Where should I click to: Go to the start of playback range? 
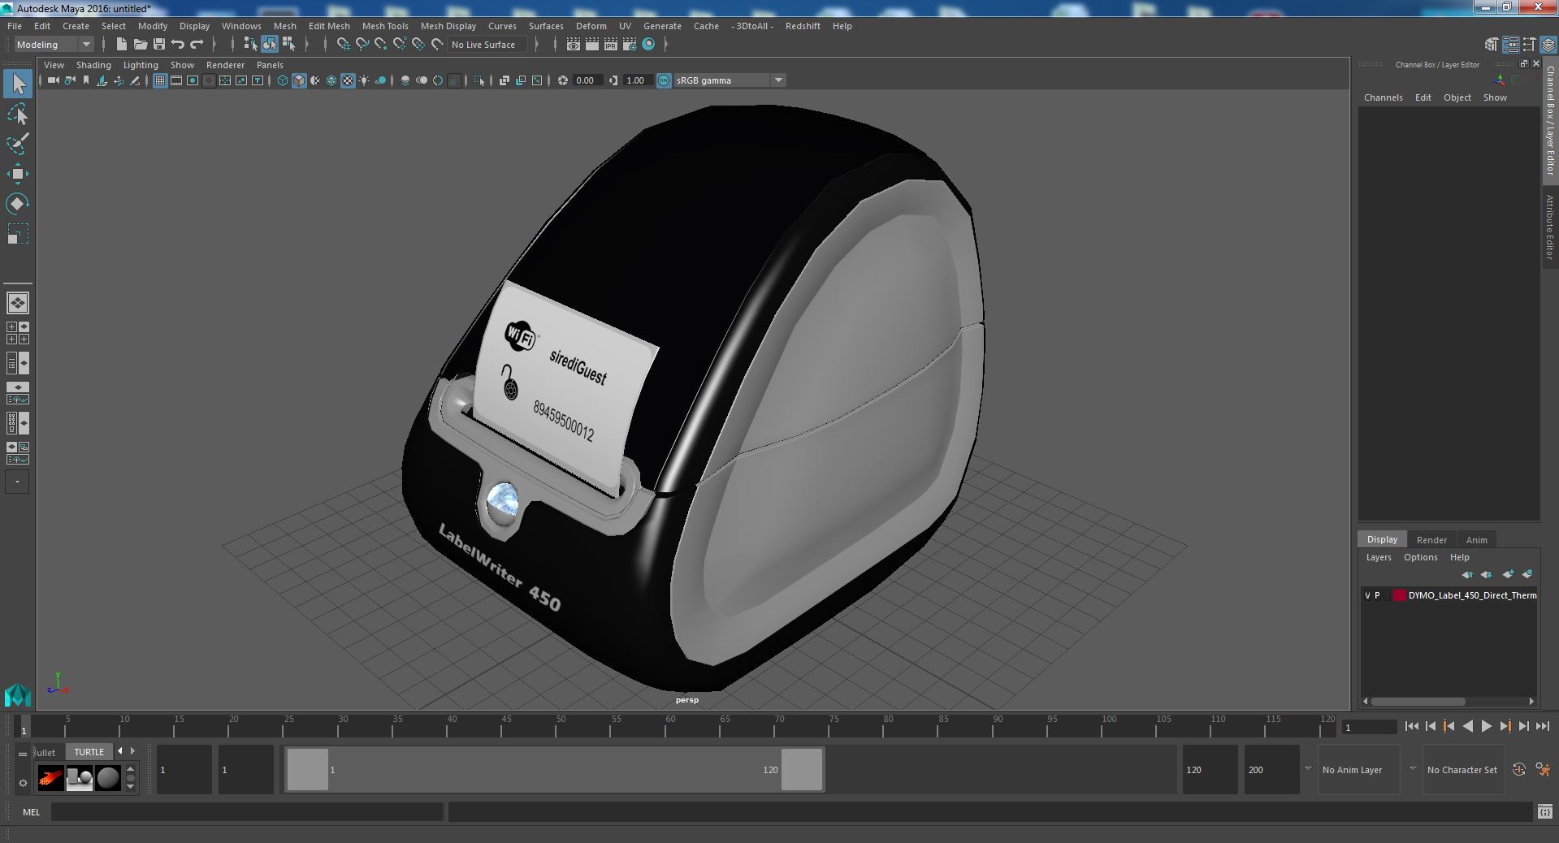1411,727
